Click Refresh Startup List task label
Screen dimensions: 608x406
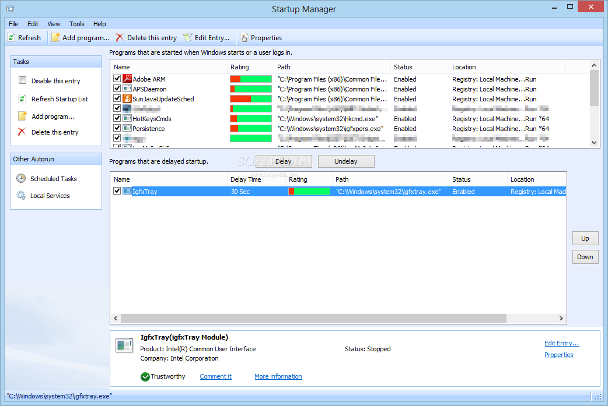click(x=60, y=99)
